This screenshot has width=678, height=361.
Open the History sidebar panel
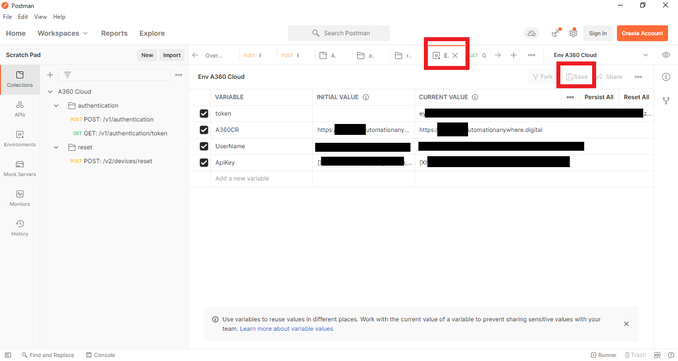[x=20, y=228]
